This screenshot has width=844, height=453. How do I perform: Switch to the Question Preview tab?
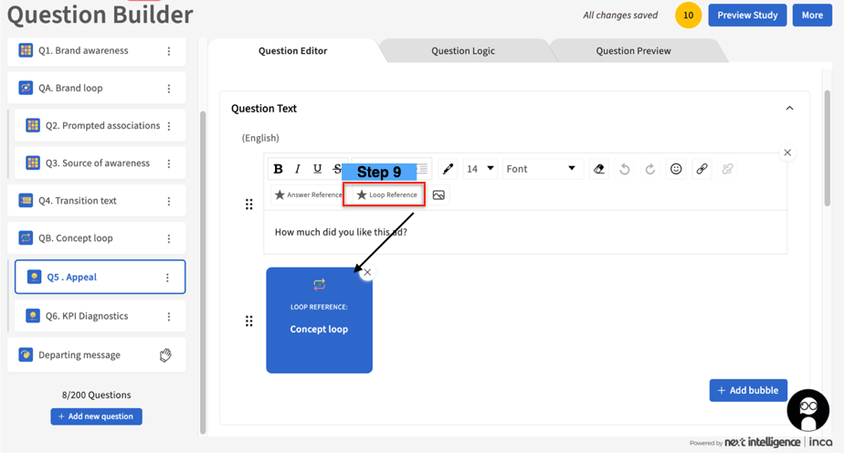click(x=633, y=51)
